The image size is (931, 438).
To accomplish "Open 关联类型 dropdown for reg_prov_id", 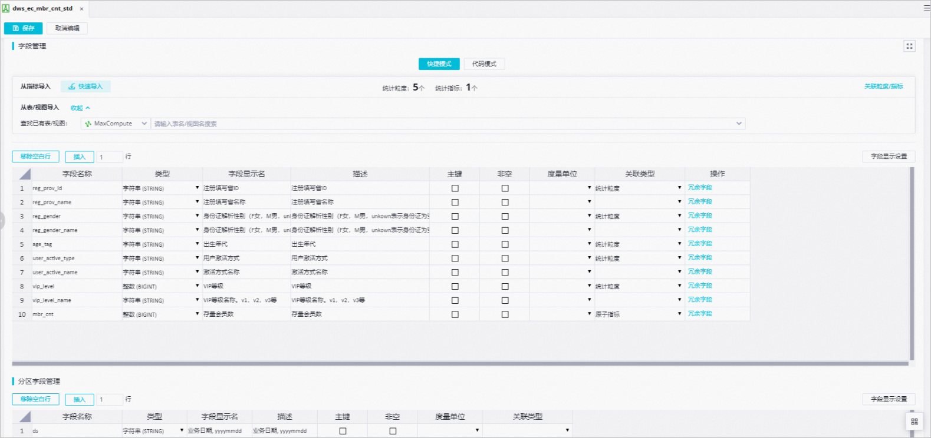I will point(680,188).
